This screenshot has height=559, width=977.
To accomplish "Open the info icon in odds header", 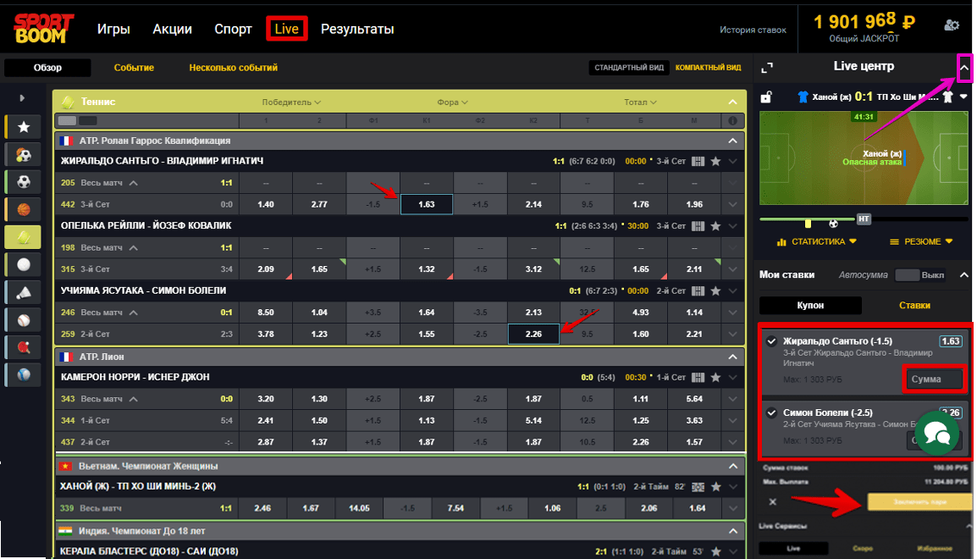I will pos(733,120).
